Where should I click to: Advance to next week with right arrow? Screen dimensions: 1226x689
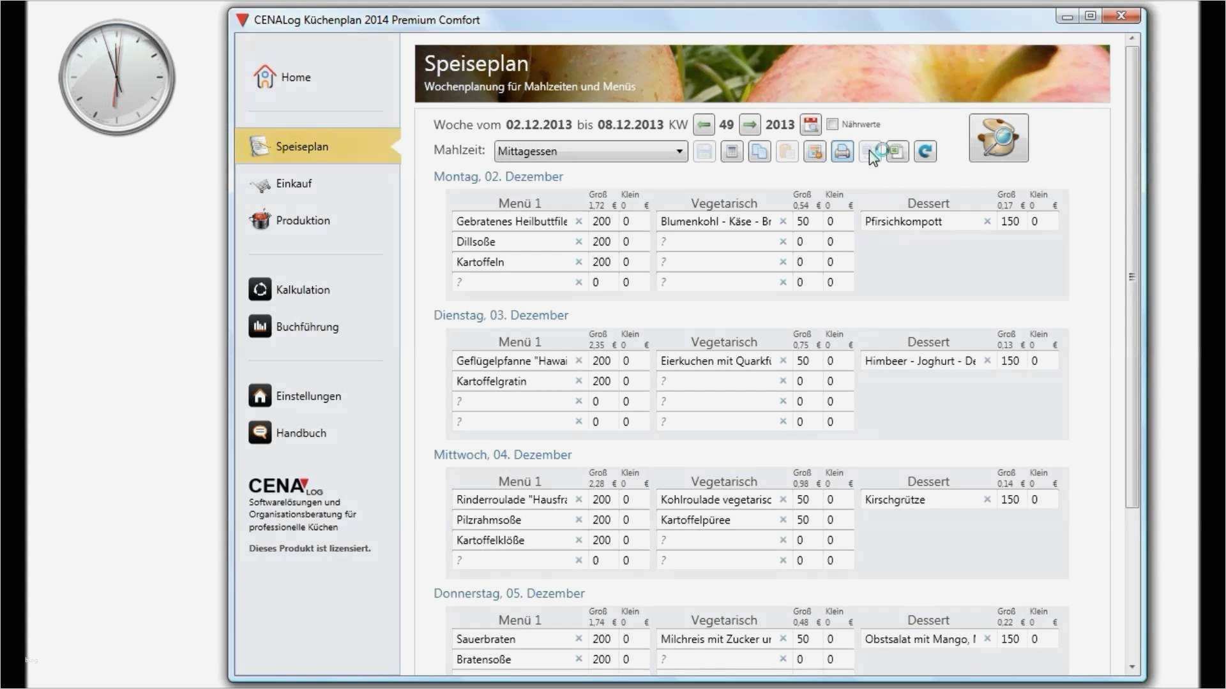click(x=750, y=124)
